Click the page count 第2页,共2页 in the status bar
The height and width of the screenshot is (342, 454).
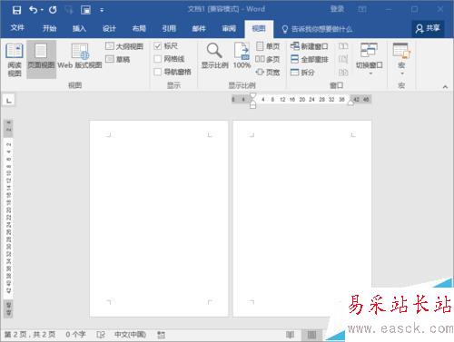[x=30, y=334]
